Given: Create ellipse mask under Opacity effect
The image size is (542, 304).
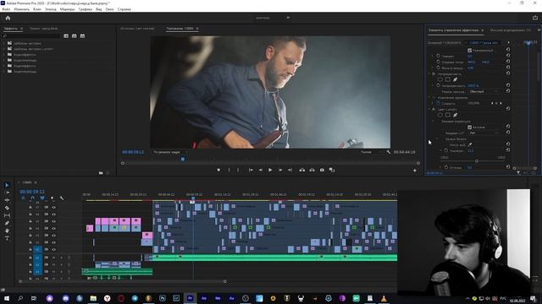Looking at the screenshot, I should pos(440,79).
